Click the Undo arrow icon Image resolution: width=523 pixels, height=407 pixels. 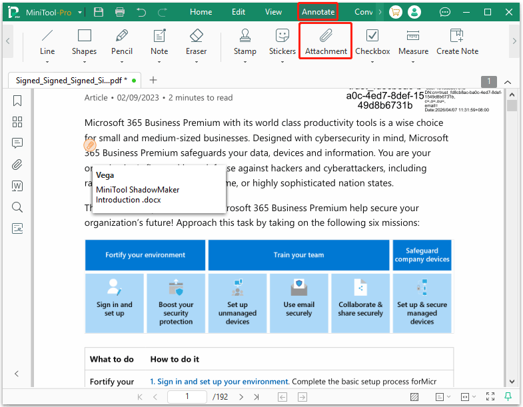coord(141,13)
